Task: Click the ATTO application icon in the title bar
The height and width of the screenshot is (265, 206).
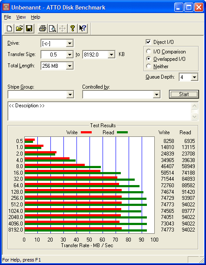Action: [6, 7]
